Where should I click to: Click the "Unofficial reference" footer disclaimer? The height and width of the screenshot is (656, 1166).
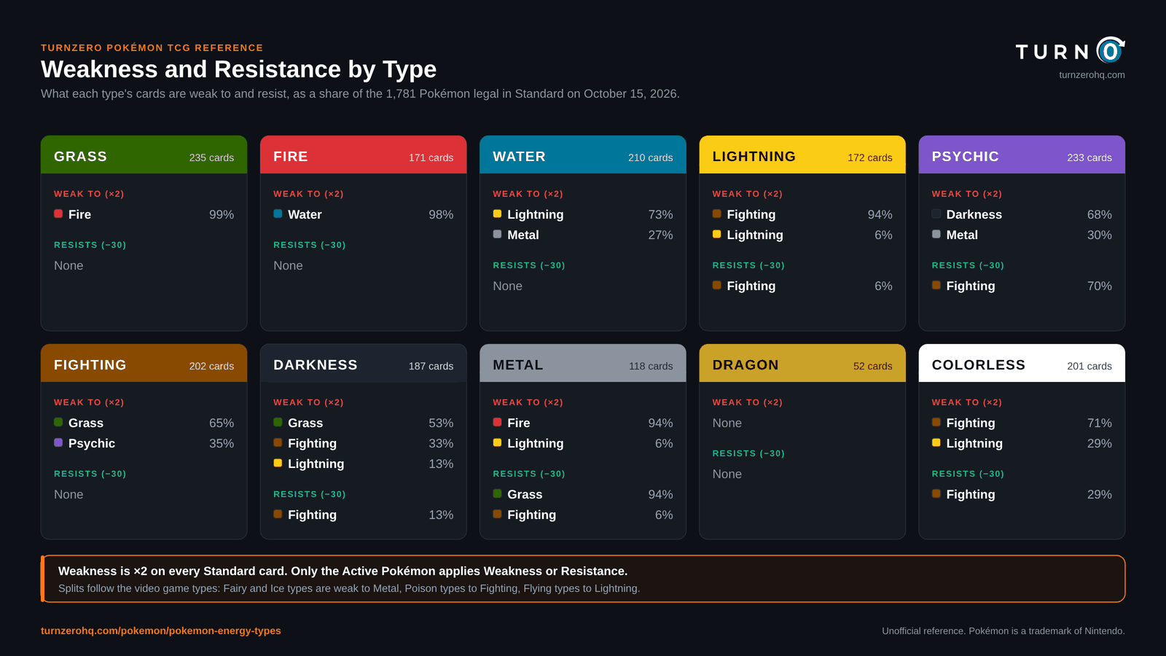[1003, 631]
